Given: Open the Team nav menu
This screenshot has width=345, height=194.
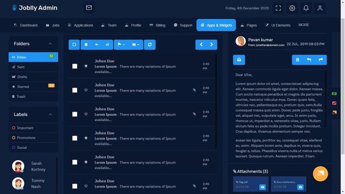Looking at the screenshot, I should (109, 25).
